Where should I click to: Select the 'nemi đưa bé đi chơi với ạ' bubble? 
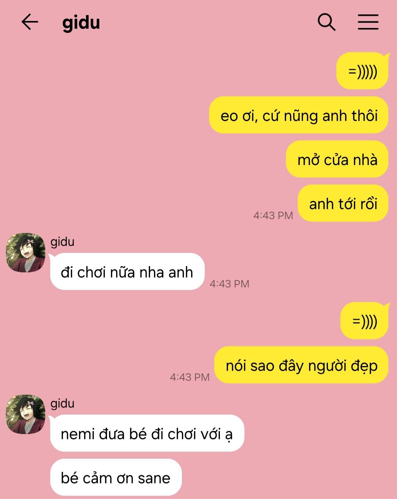147,433
